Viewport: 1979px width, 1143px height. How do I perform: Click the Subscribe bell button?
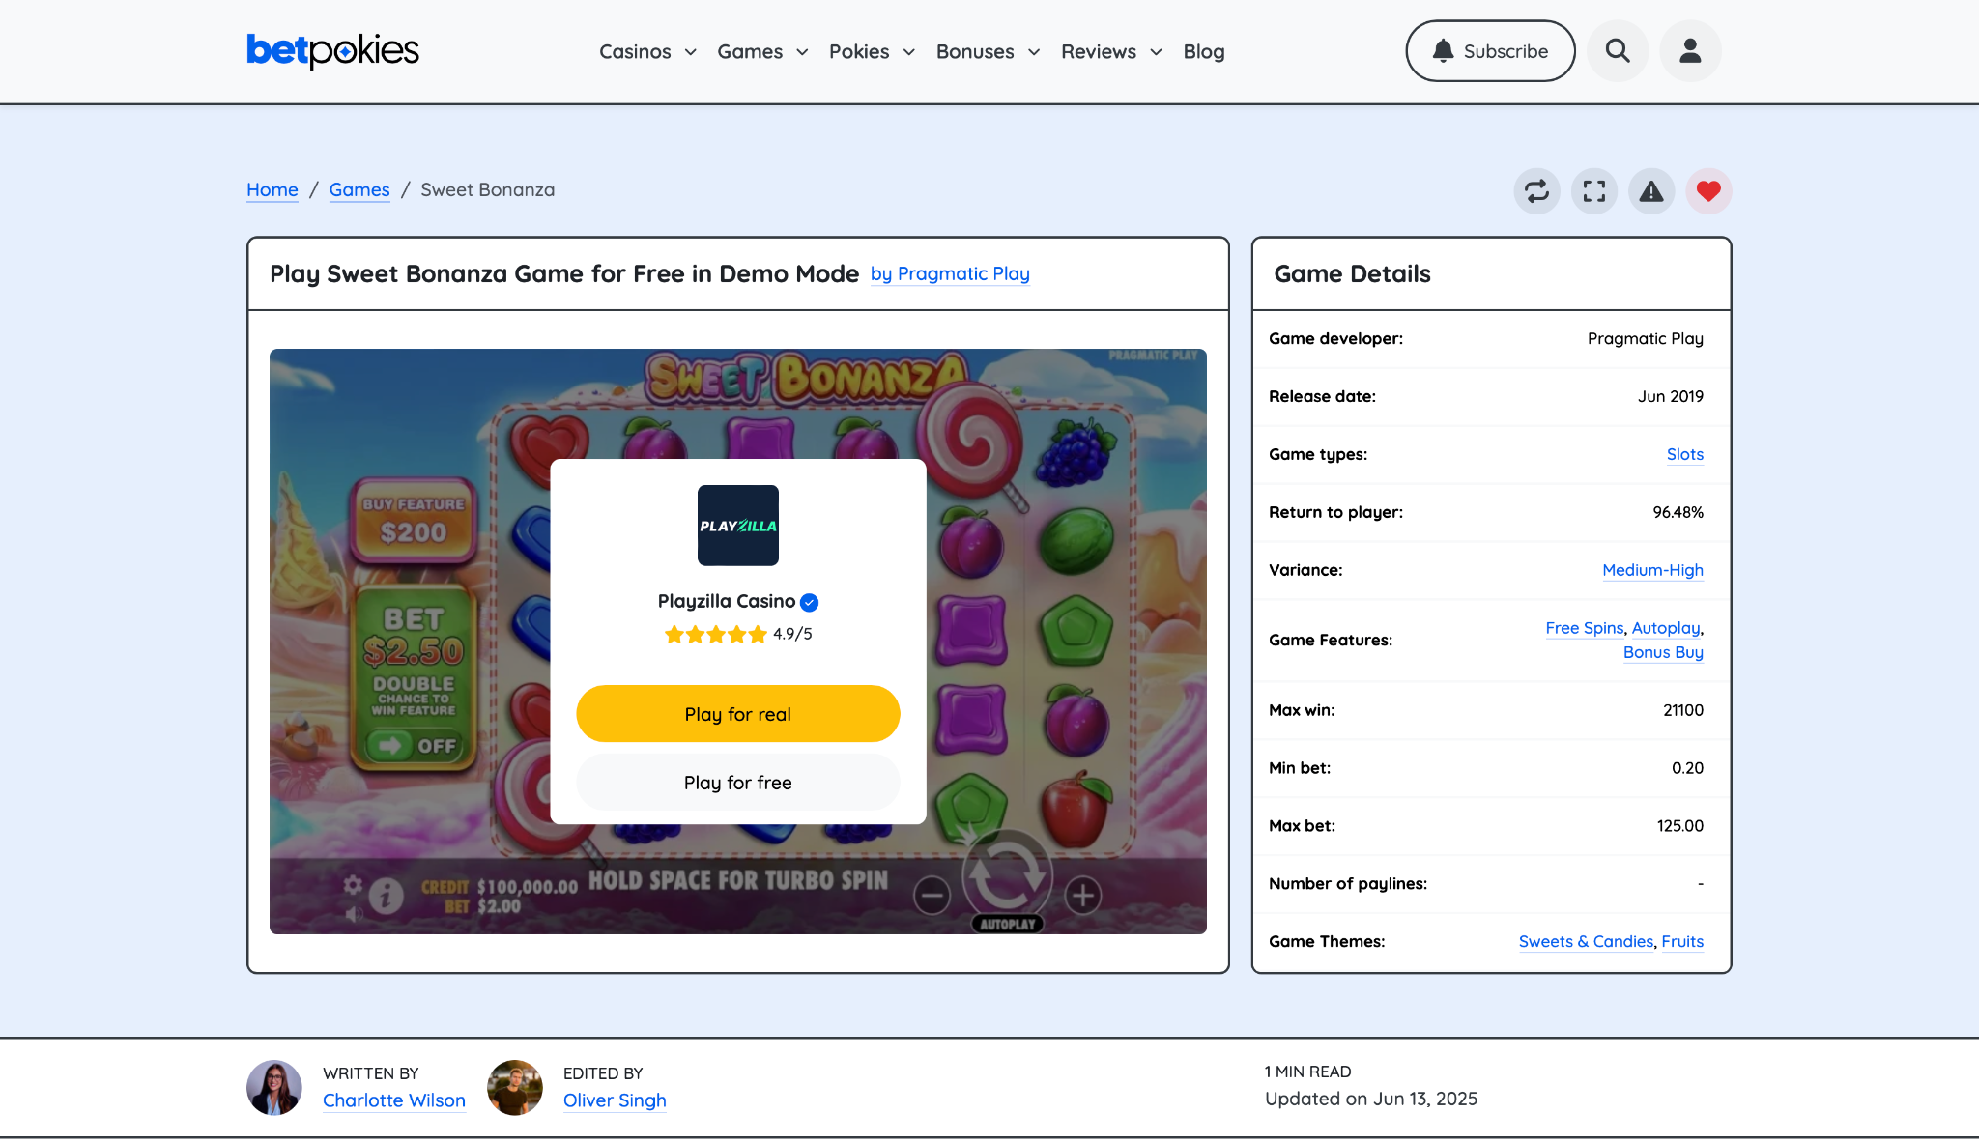(x=1490, y=51)
